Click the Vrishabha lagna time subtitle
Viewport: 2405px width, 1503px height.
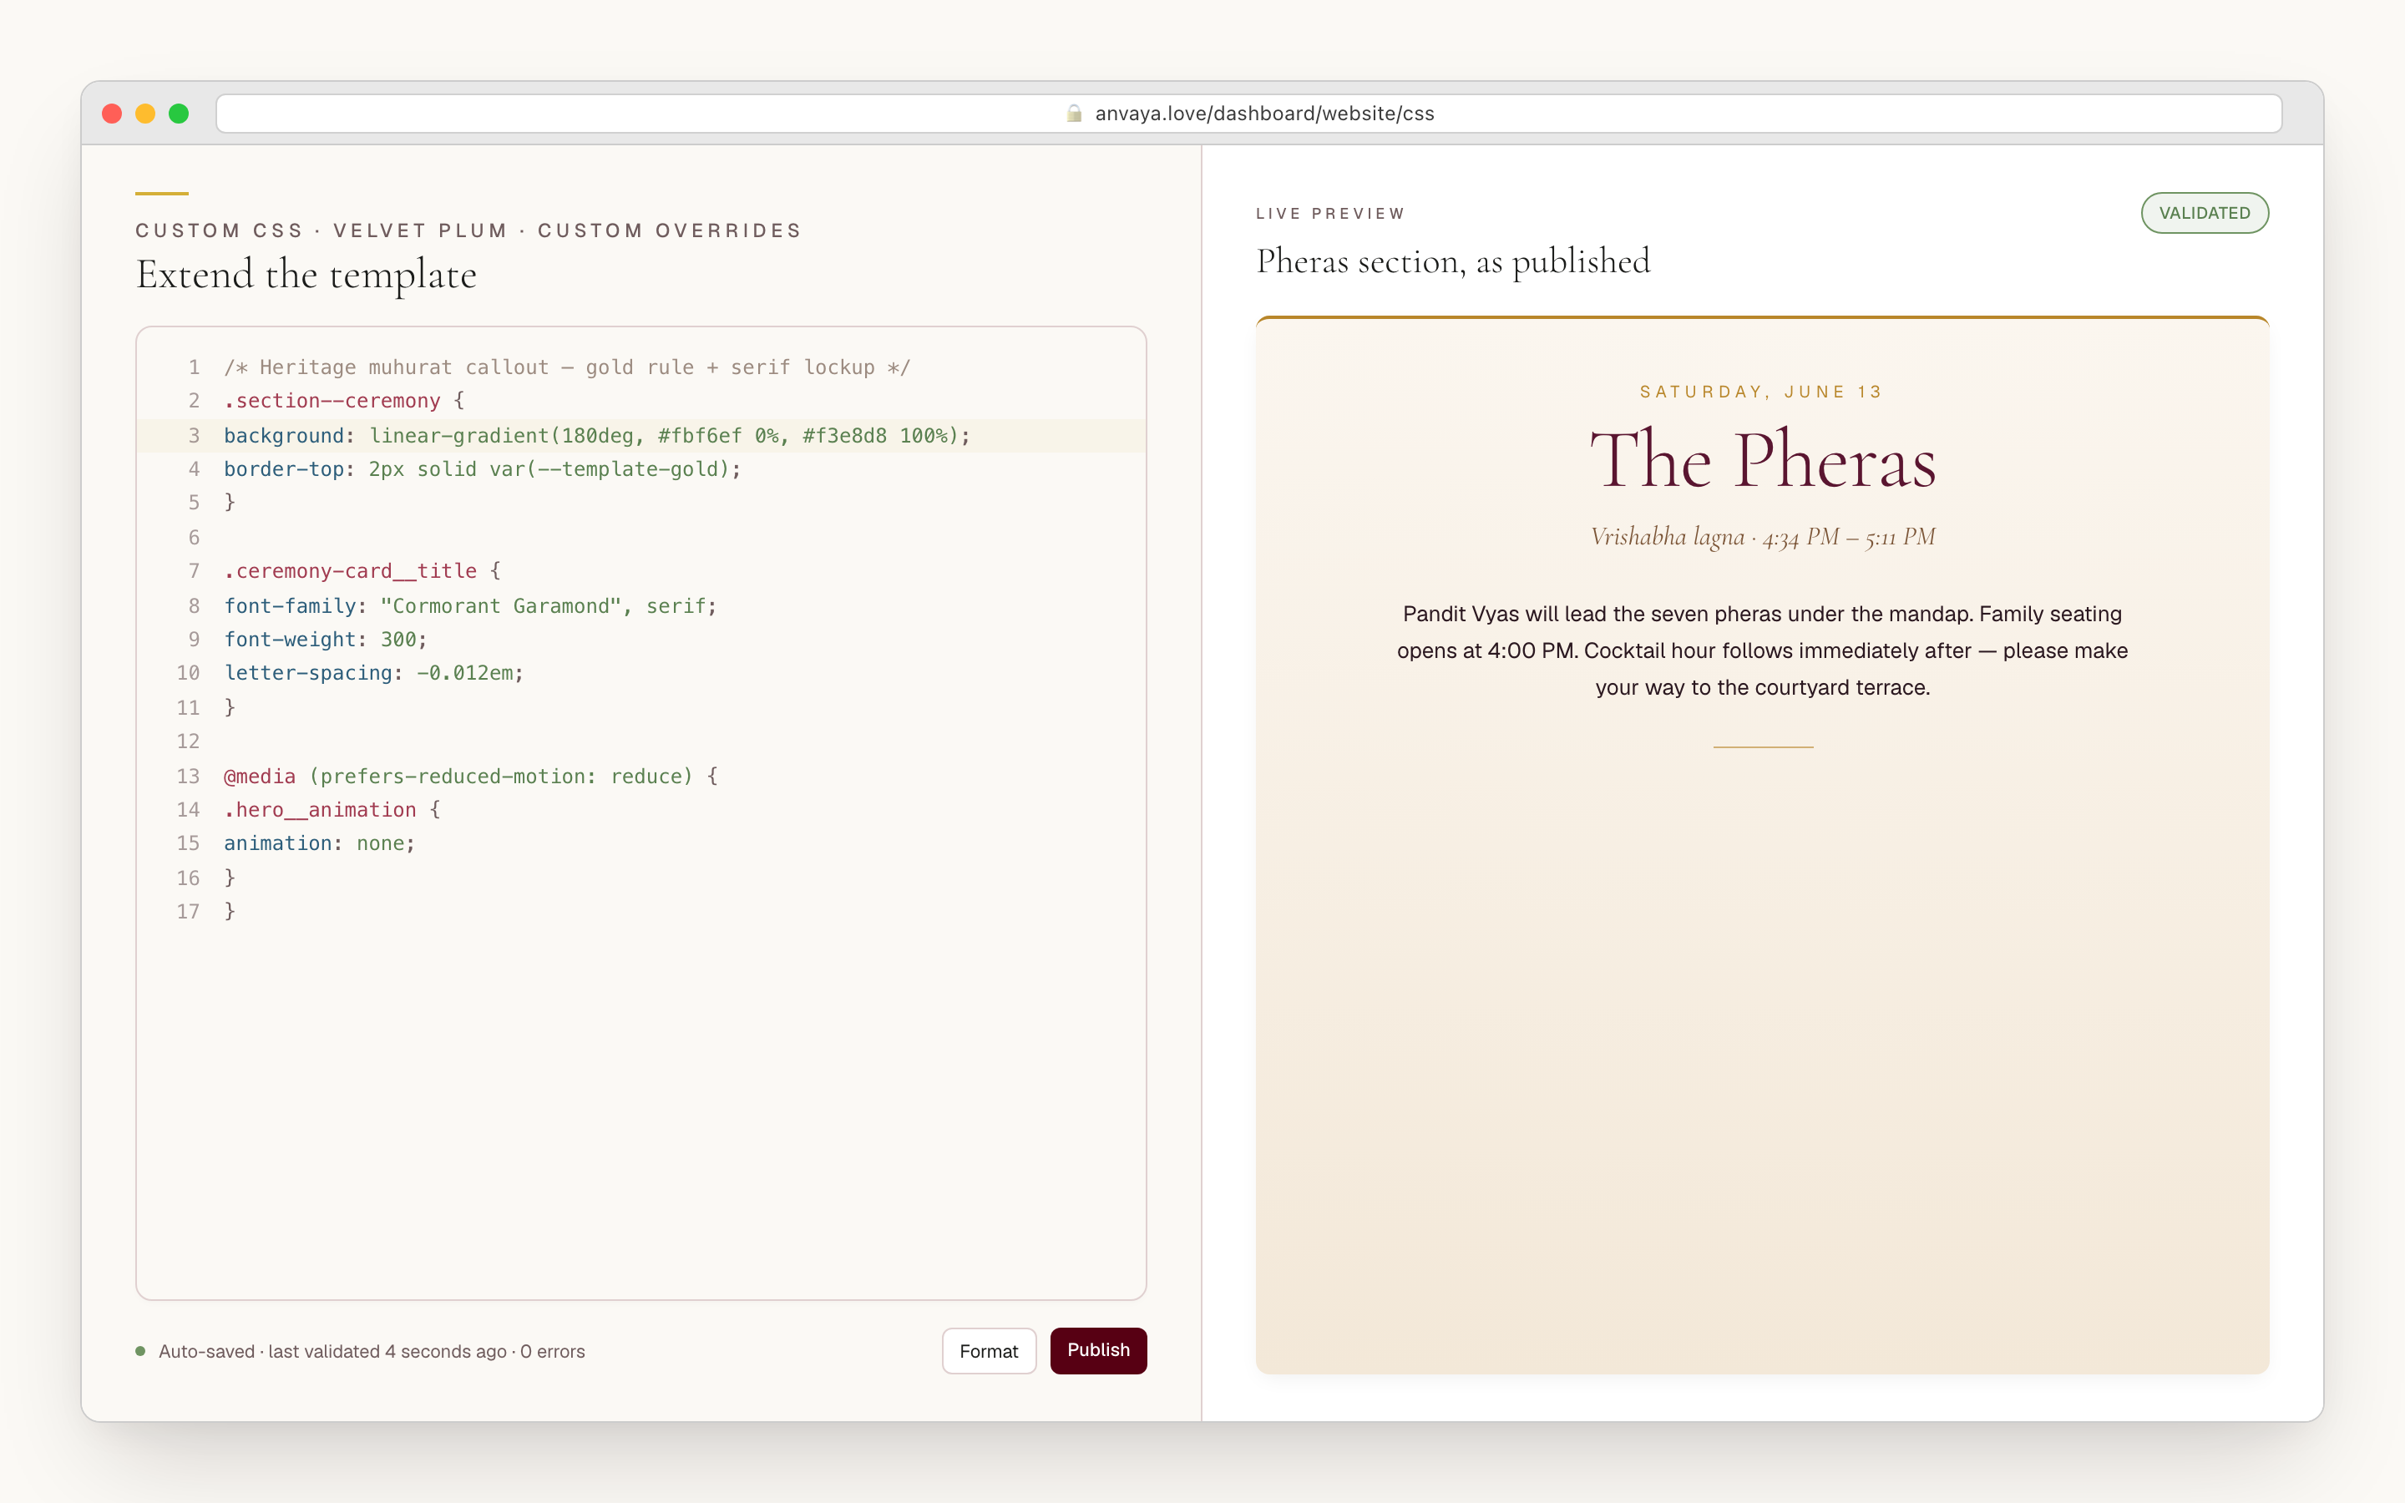tap(1762, 538)
